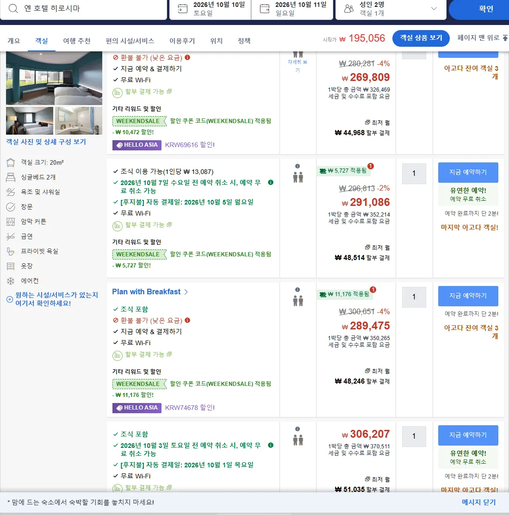Click 최저 월 ₩44,968 installment link
This screenshot has width=509, height=515.
[x=362, y=128]
